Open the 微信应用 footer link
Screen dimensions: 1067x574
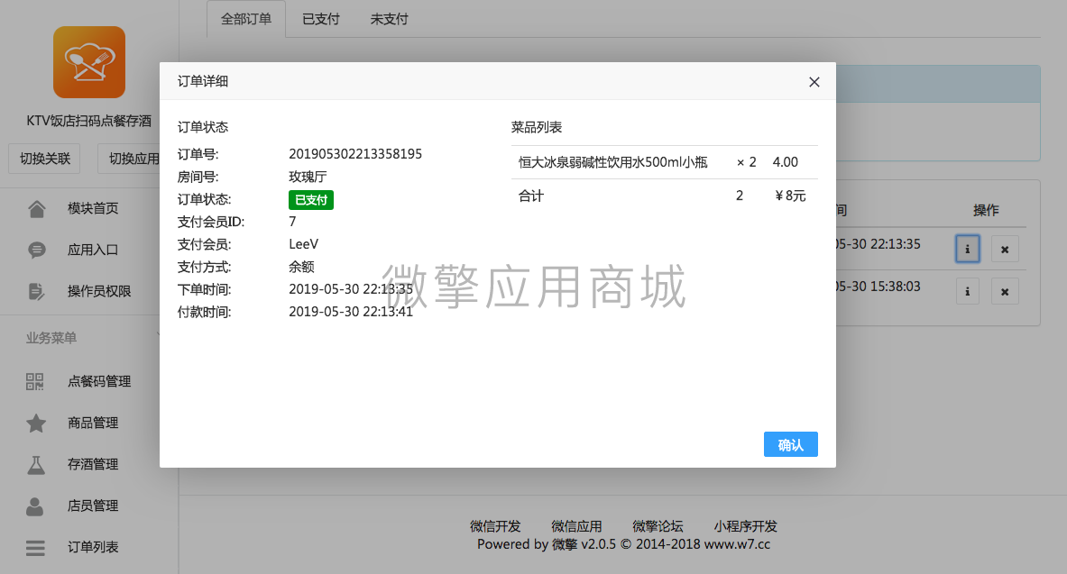click(576, 526)
